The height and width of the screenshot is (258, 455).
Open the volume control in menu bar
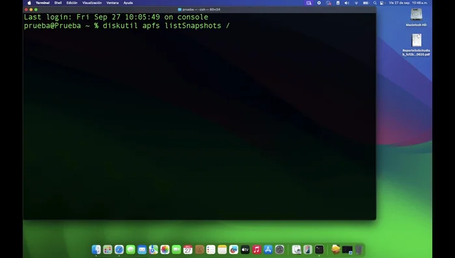pos(347,3)
